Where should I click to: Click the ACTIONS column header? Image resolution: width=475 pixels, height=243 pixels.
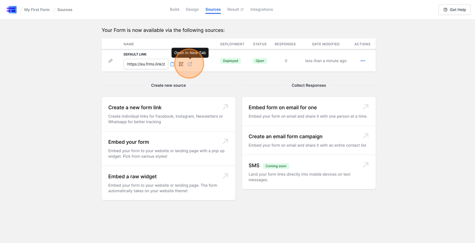(x=363, y=44)
